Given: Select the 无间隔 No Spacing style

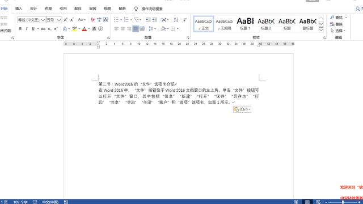Looking at the screenshot, I should [225, 24].
